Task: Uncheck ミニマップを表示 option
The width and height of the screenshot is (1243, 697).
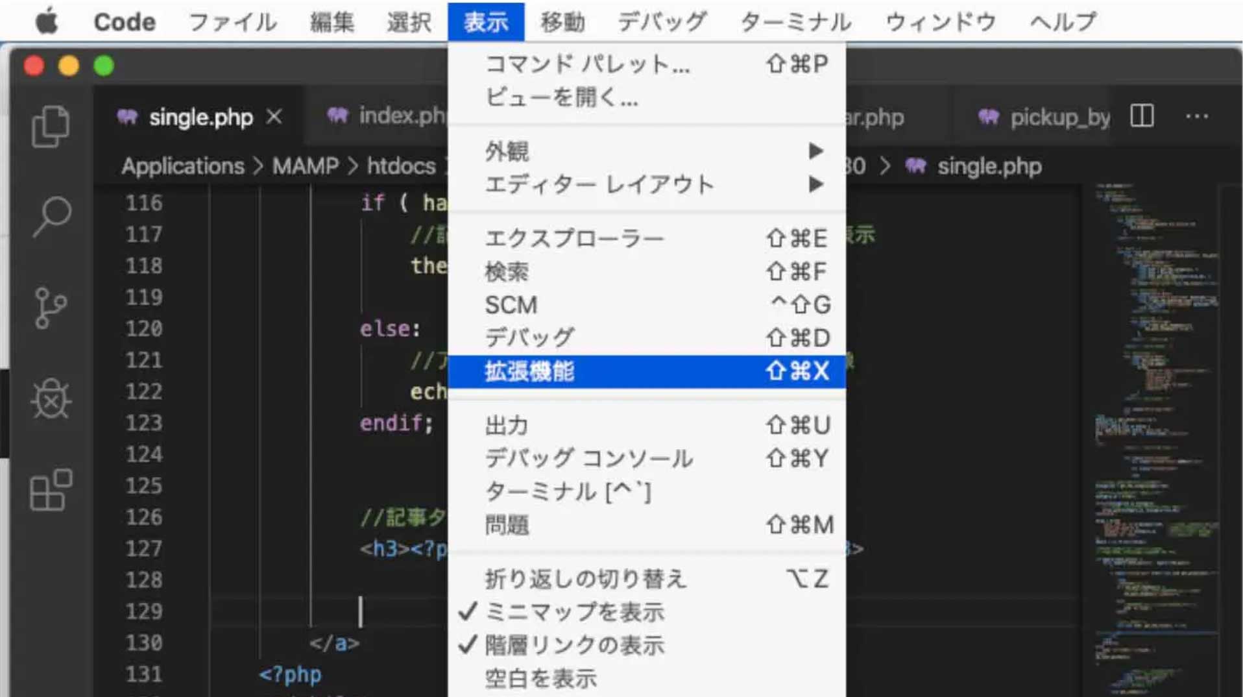Action: click(x=647, y=611)
